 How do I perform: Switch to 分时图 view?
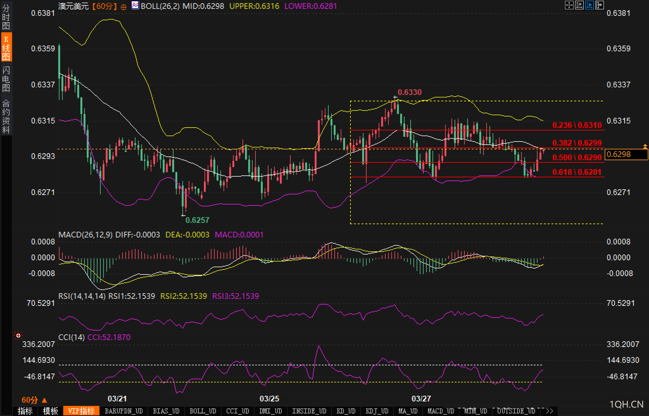pos(6,17)
